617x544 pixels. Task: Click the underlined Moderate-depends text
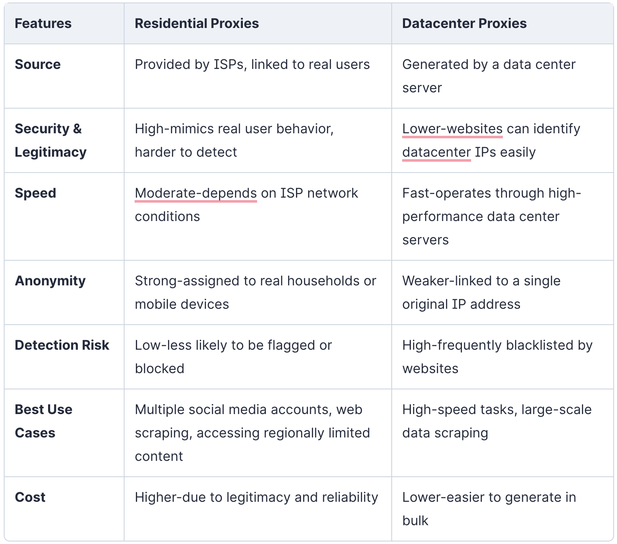pyautogui.click(x=196, y=193)
